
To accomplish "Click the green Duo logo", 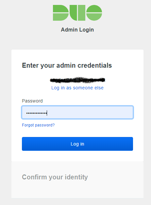I will [77, 13].
